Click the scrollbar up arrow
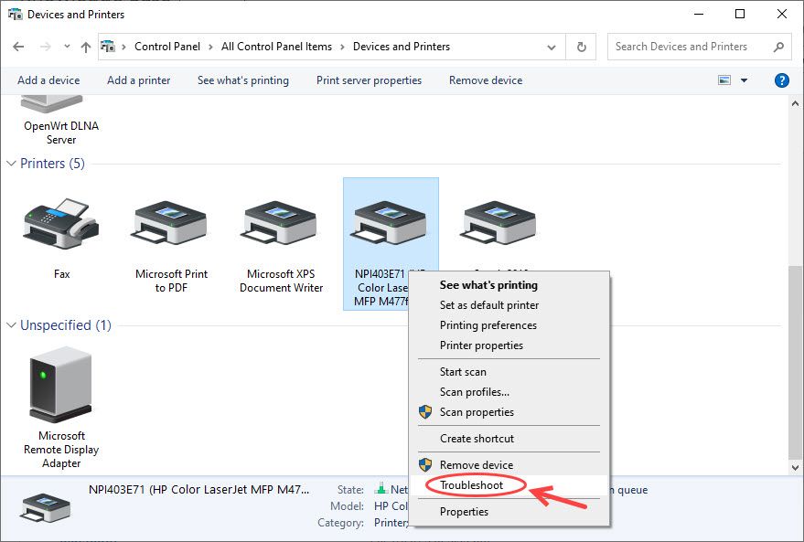 point(795,103)
